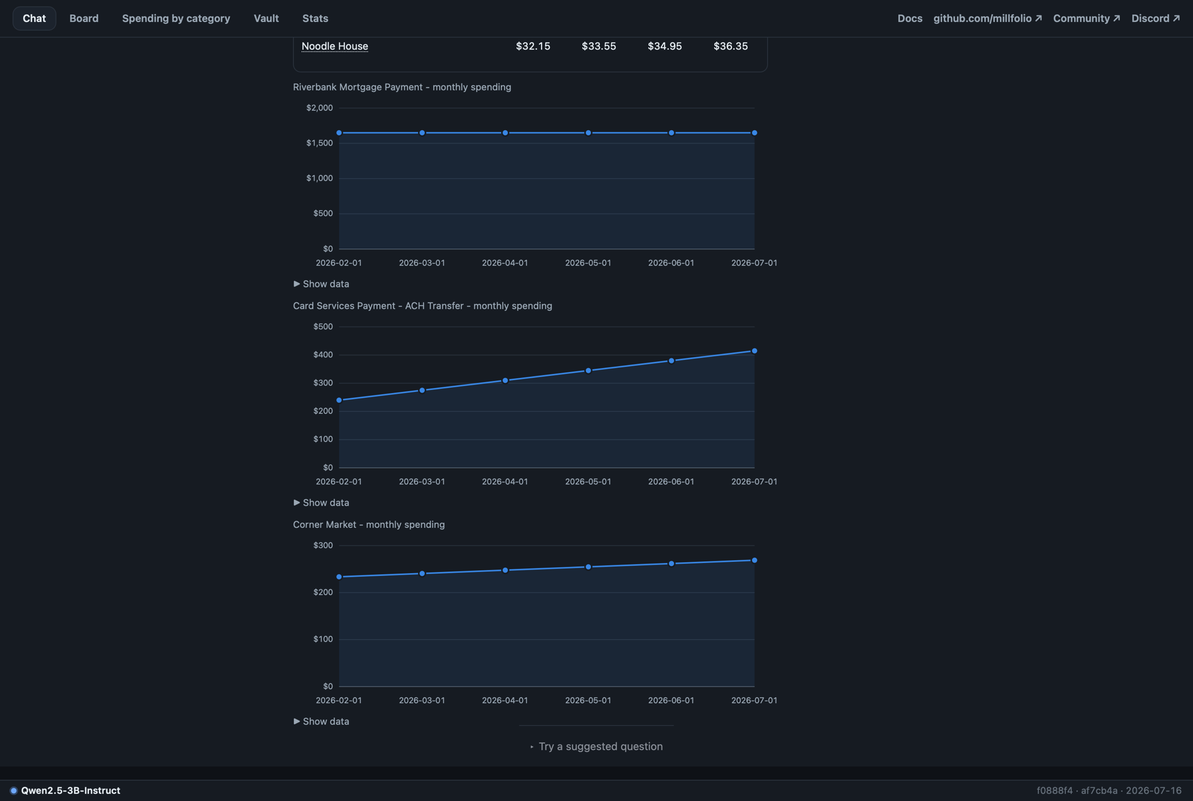Screen dimensions: 1193x801
Task: Click the version string f0888f4 in footer
Action: coord(1054,791)
